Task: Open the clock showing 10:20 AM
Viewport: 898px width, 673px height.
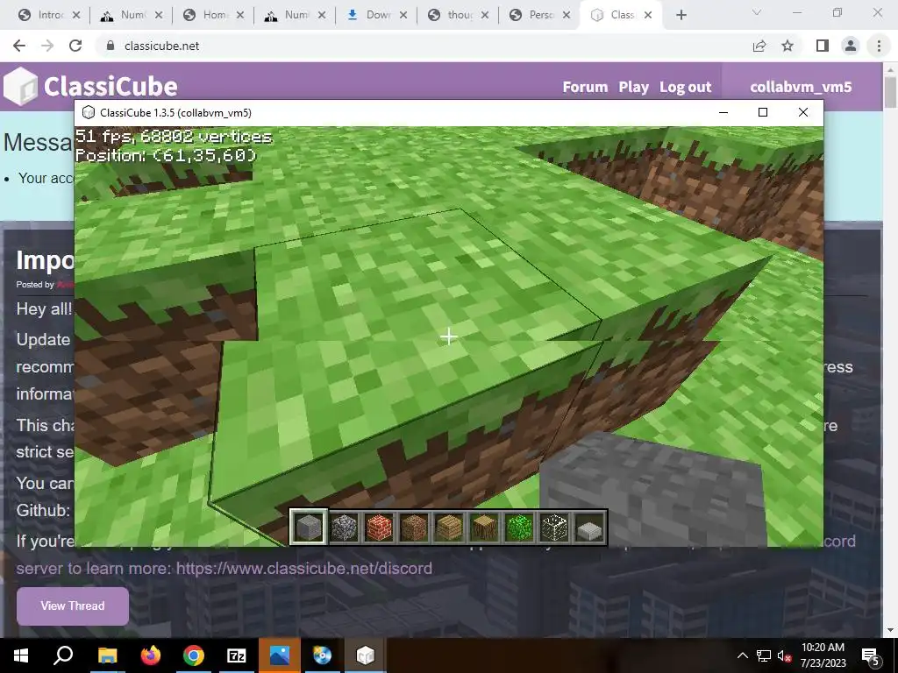Action: point(823,655)
